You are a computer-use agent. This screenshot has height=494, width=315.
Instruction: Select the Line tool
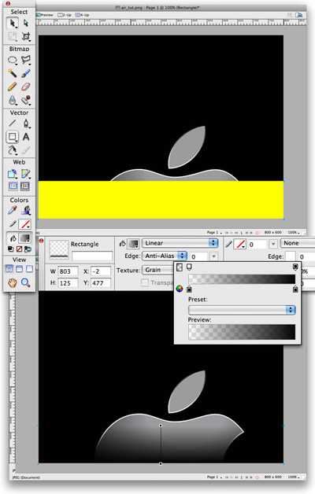pos(13,124)
